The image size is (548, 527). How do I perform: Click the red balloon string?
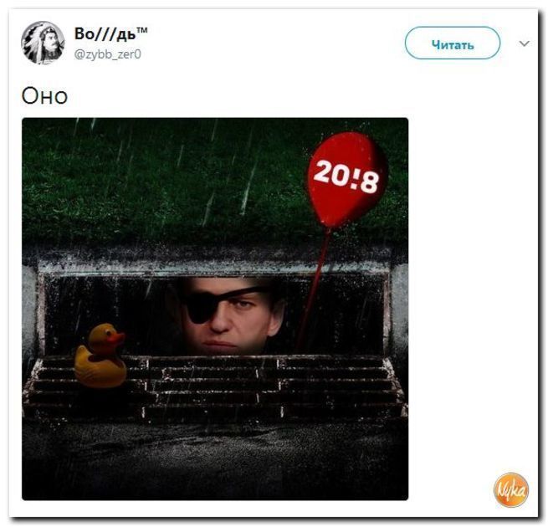click(x=313, y=291)
